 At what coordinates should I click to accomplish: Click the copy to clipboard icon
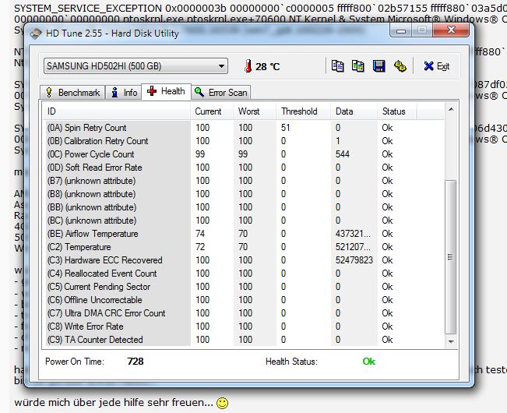(337, 66)
